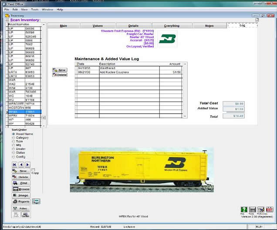277x230 pixels.
Task: Select Road Name sort order
Action: (14, 134)
